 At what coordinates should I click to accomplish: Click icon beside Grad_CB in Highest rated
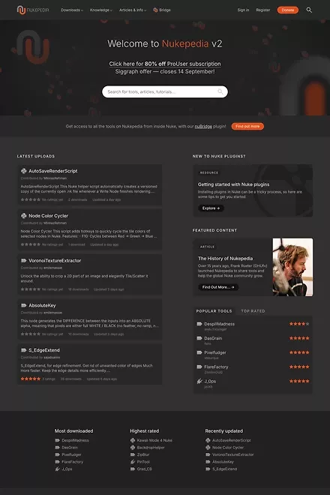(x=133, y=469)
